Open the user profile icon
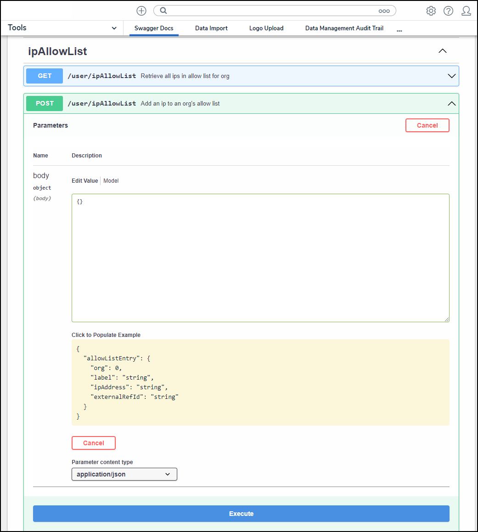Viewport: 478px width, 532px height. (466, 11)
